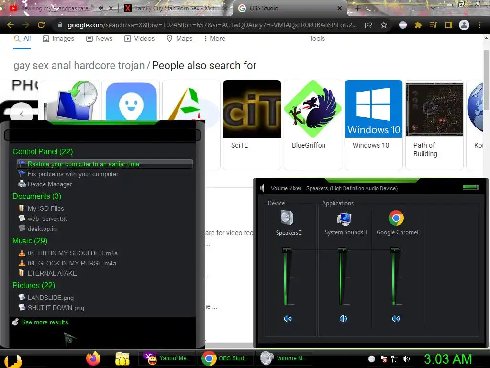
Task: Open a new Chrome tab
Action: [358, 8]
